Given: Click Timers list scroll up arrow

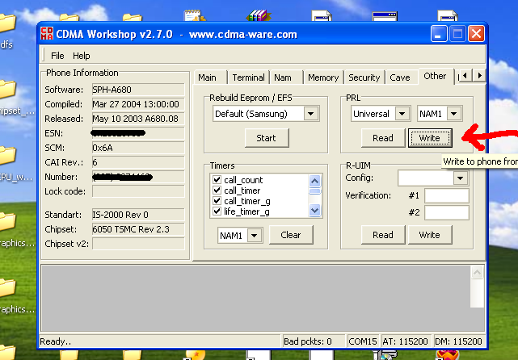Looking at the screenshot, I should [314, 181].
